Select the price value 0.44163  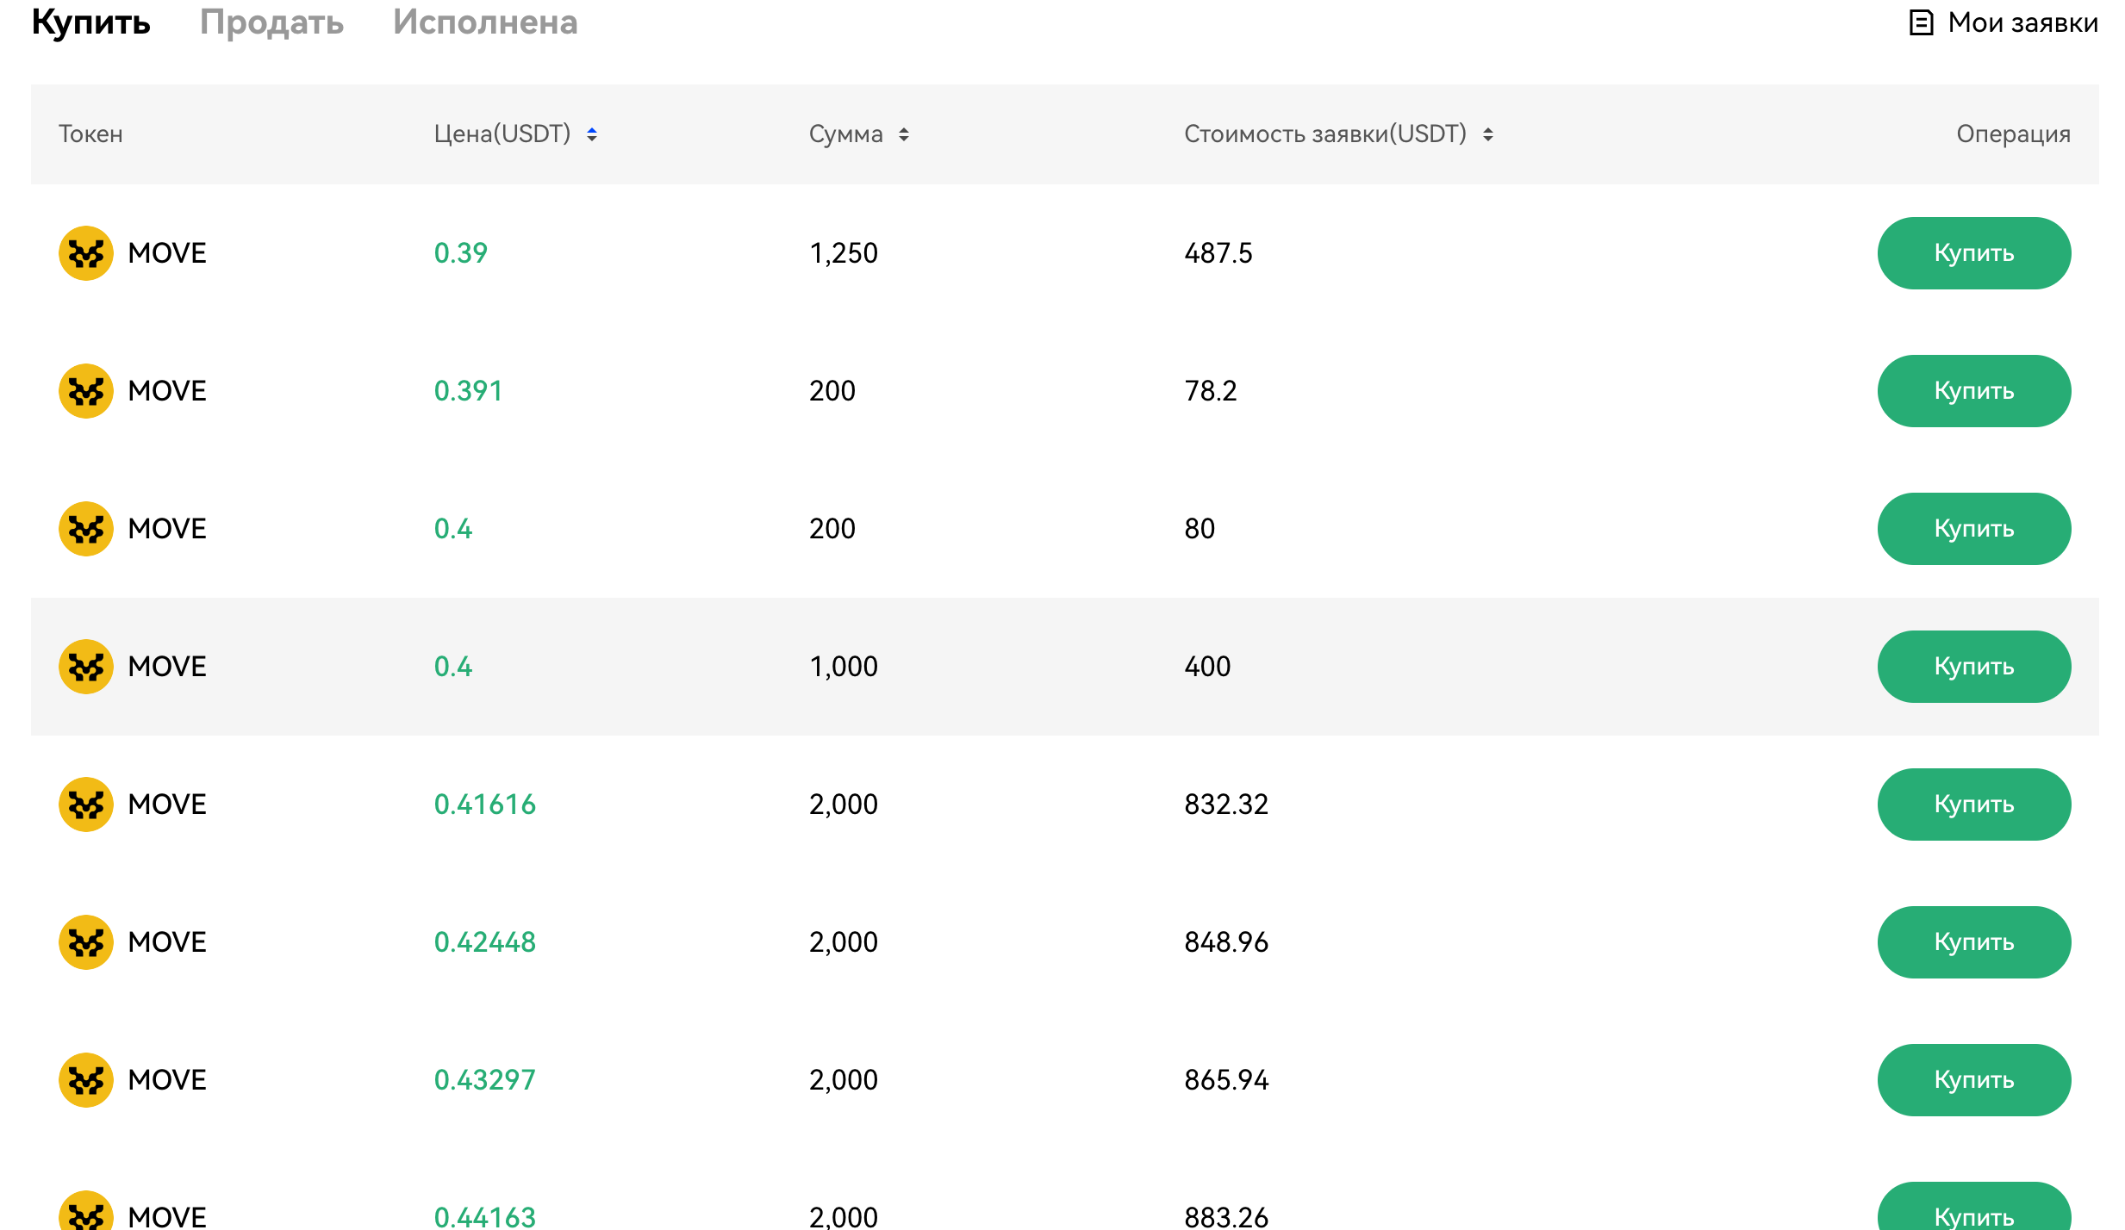click(x=485, y=1216)
